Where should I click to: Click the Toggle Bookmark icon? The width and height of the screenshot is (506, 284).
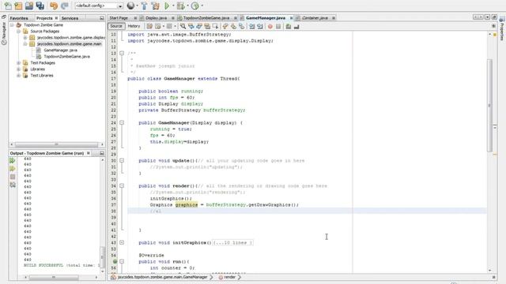(x=241, y=26)
